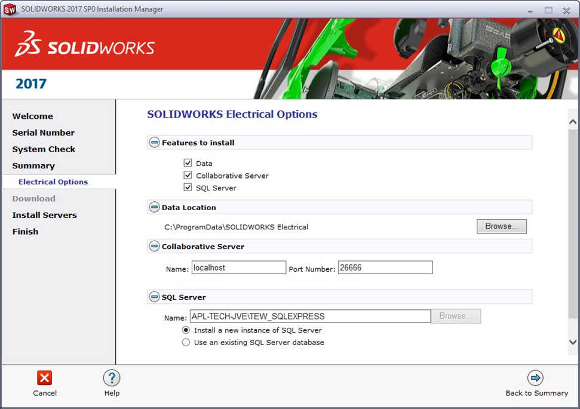This screenshot has height=409, width=580.
Task: Open Help via question mark icon
Action: [112, 378]
